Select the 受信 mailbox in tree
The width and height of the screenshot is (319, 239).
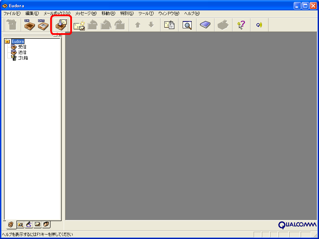[22, 47]
